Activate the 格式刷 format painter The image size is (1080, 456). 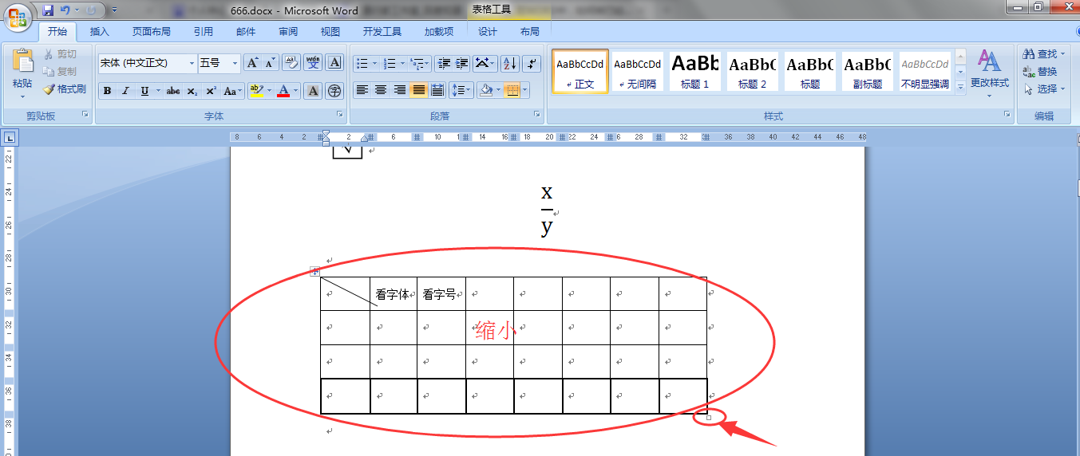[x=65, y=89]
